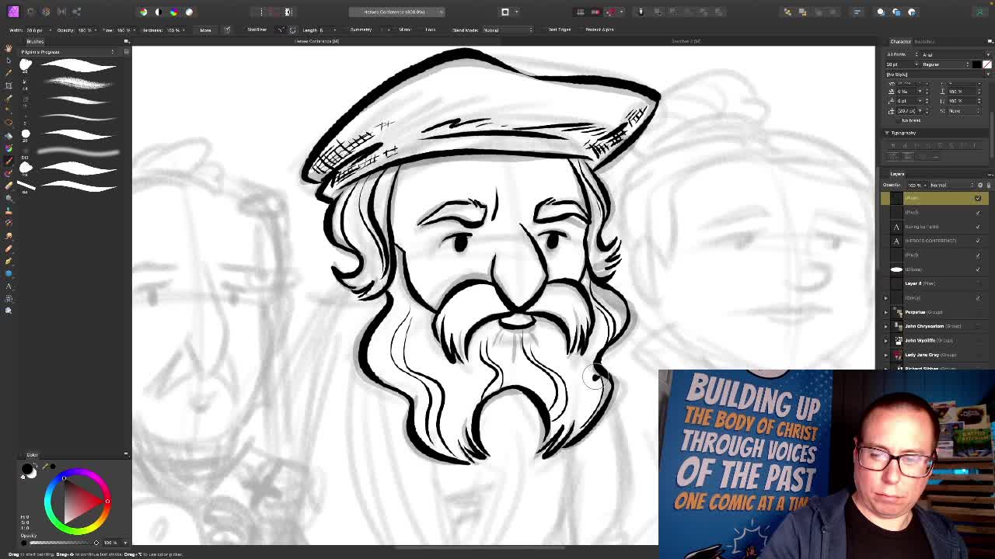Expand the John Chrysostom group layer
This screenshot has height=559, width=995.
(885, 326)
